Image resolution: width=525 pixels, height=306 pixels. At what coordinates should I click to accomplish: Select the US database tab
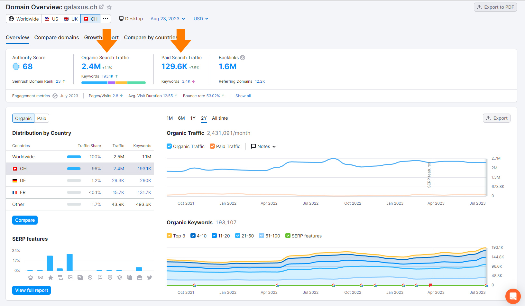click(51, 19)
